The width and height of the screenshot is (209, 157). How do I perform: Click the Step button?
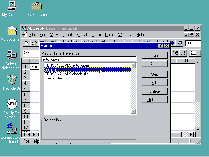pyautogui.click(x=154, y=74)
